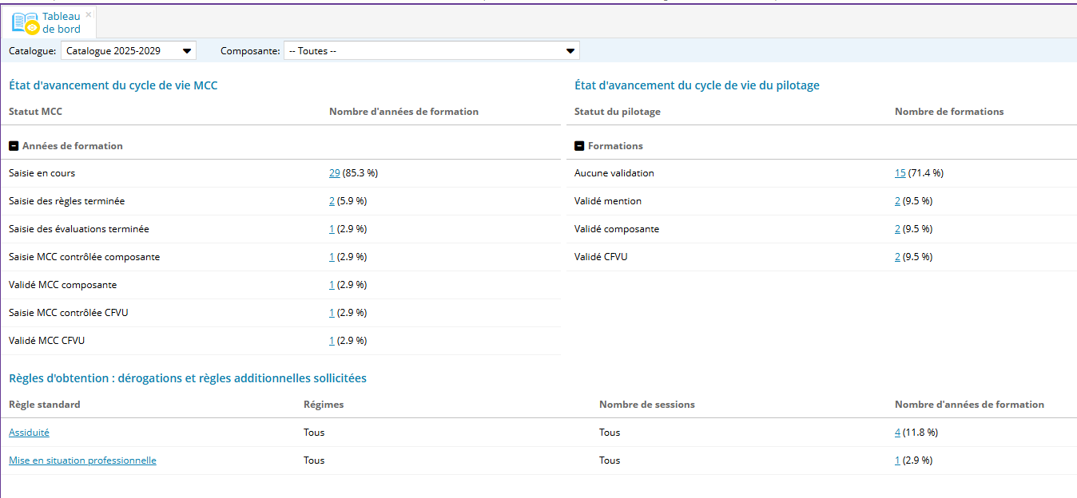
Task: Click the 4 link in Assiduité row
Action: tap(897, 433)
